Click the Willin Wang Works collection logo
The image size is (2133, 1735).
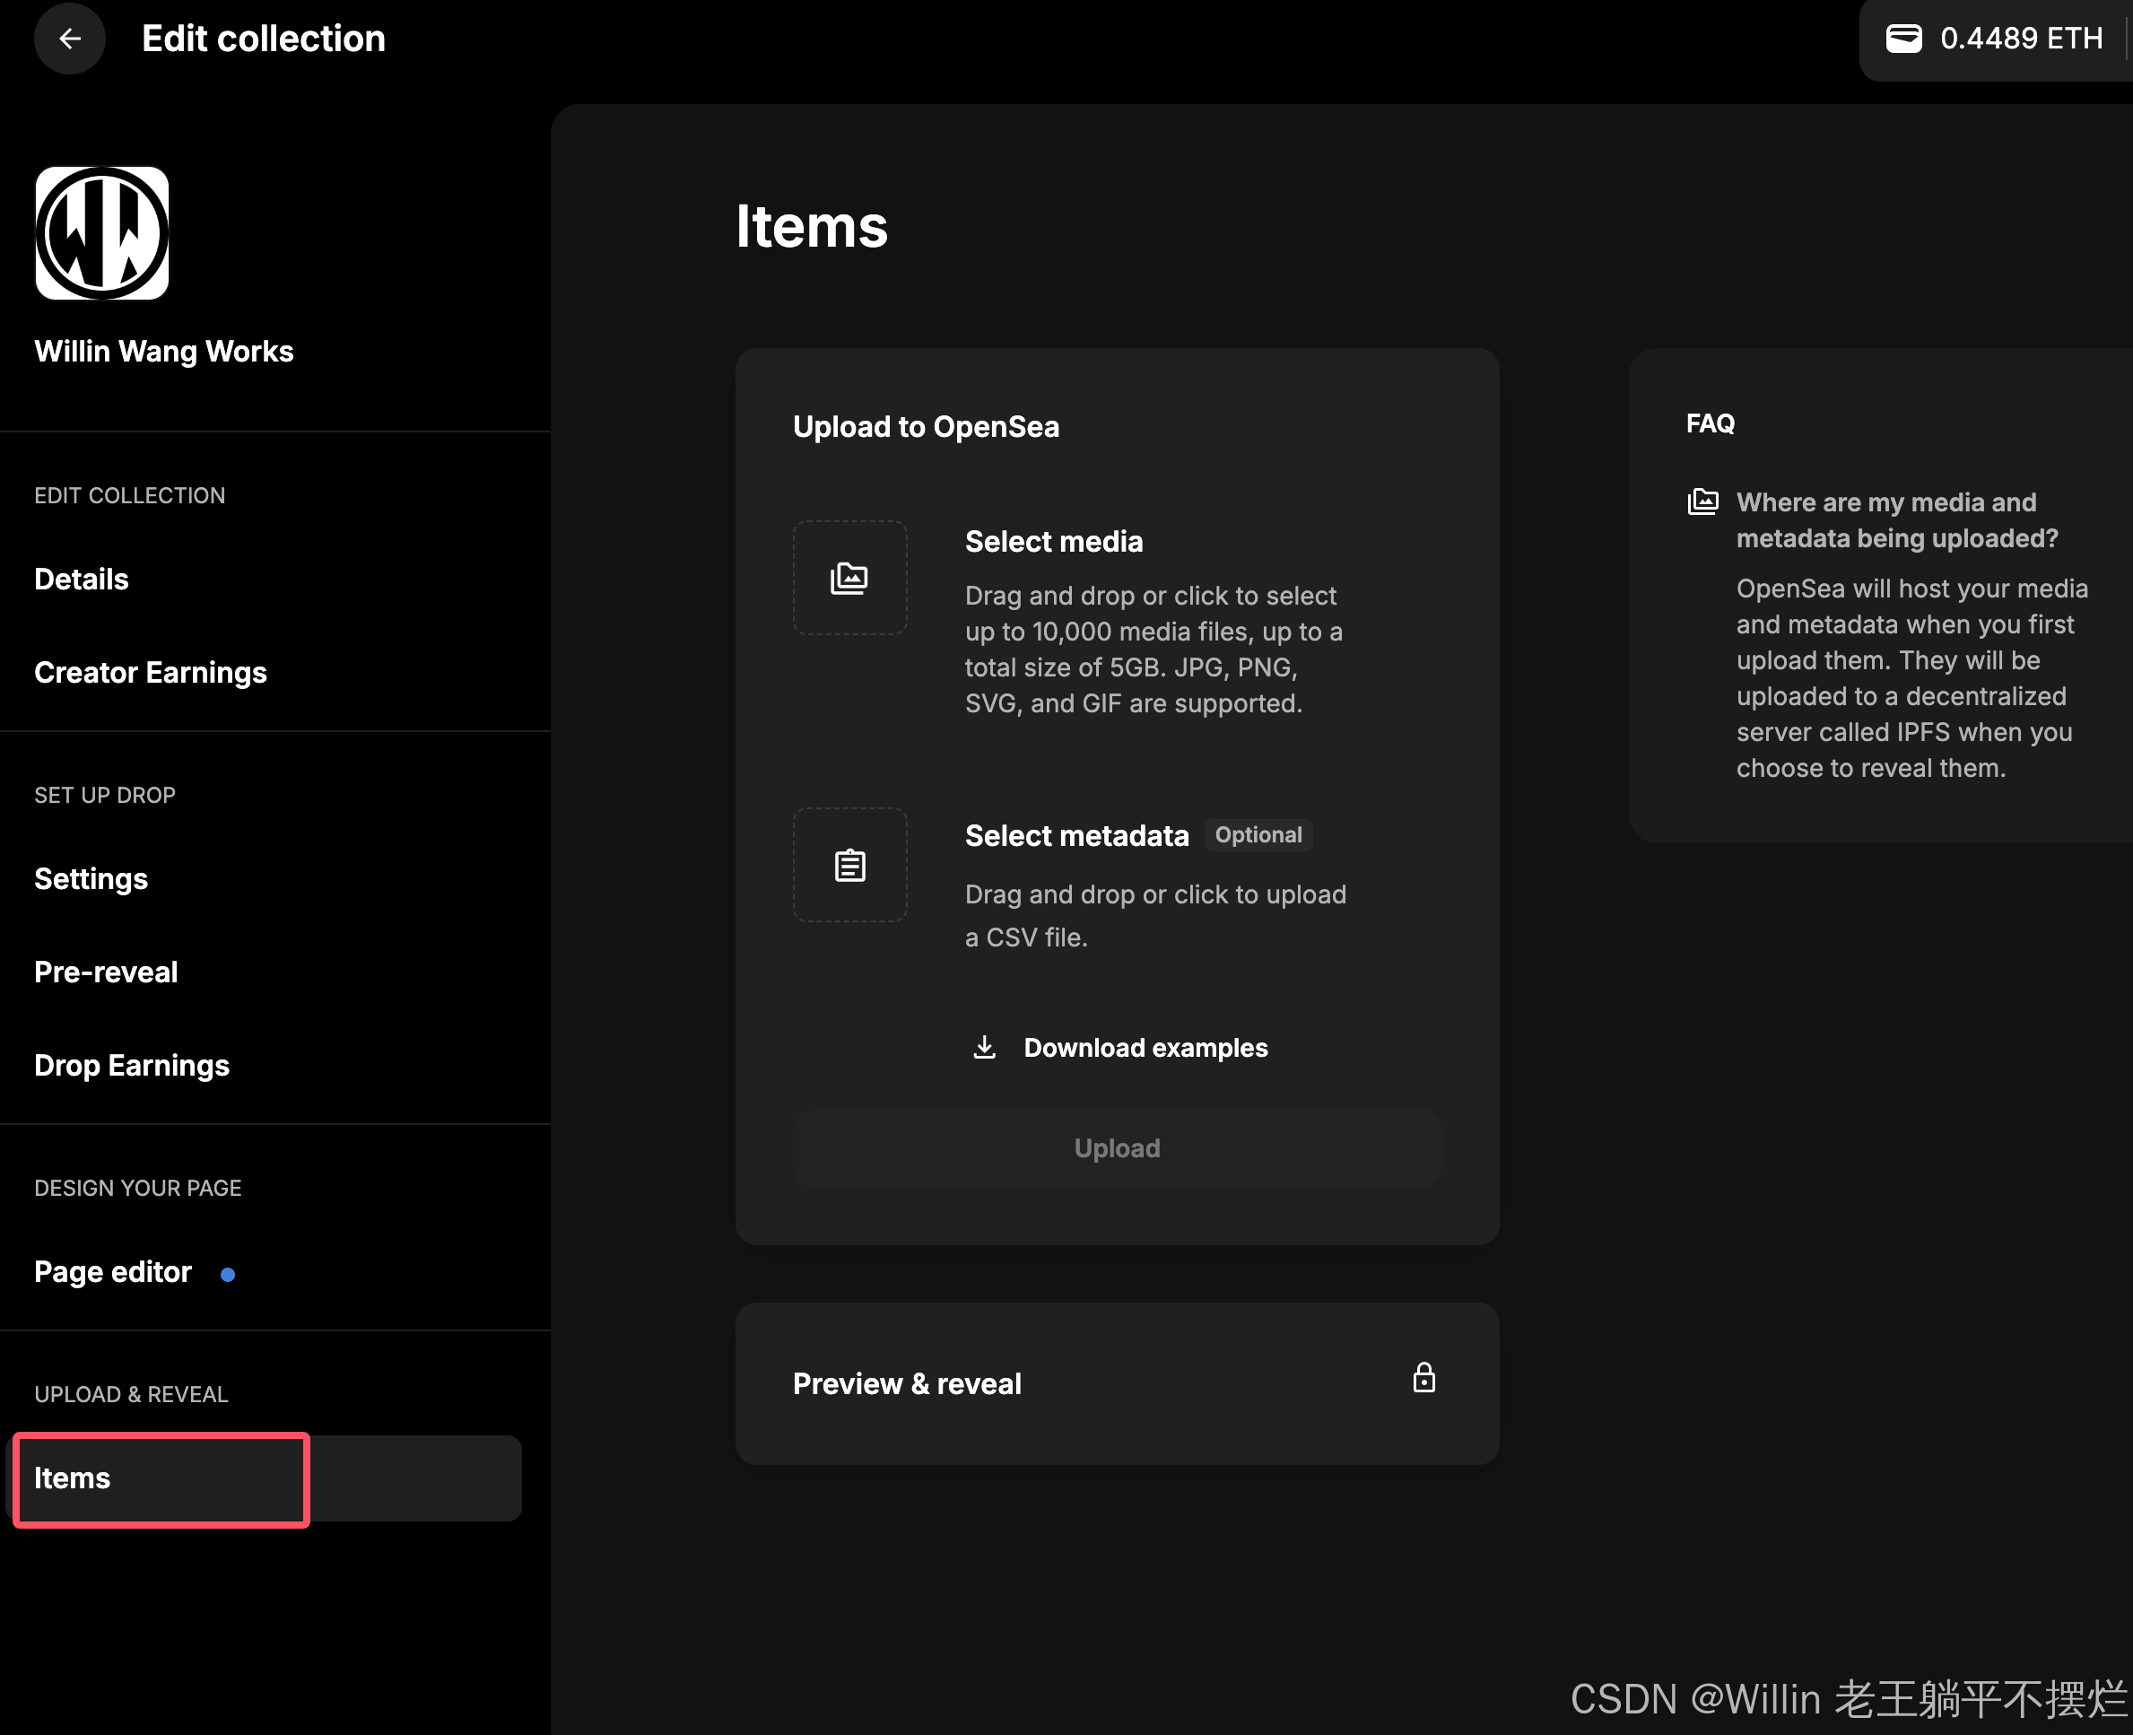(x=102, y=233)
